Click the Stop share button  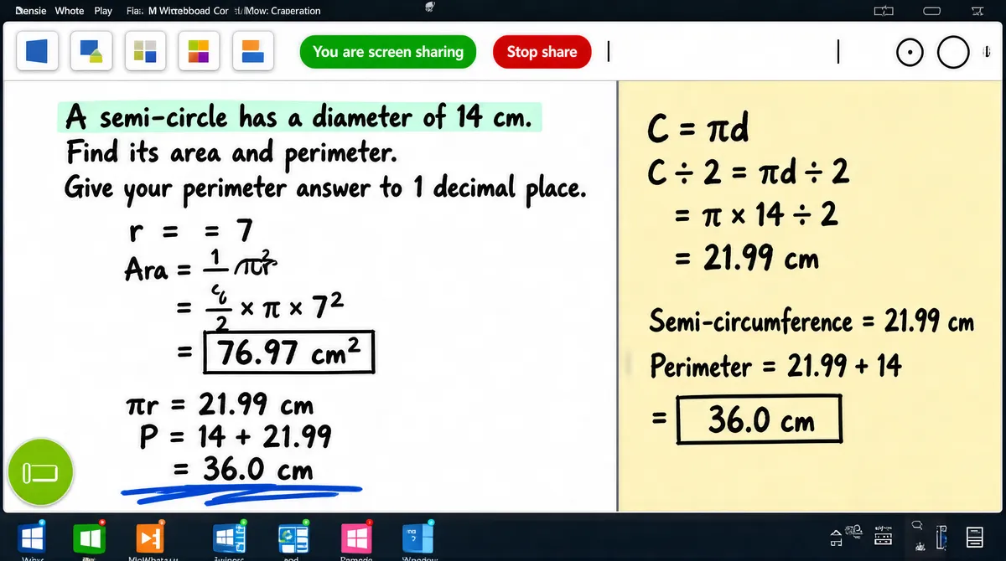542,52
